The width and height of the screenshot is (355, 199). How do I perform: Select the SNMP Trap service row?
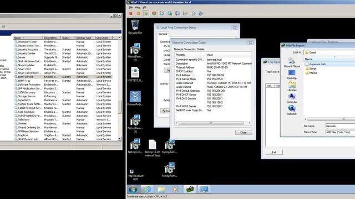[x=63, y=81]
